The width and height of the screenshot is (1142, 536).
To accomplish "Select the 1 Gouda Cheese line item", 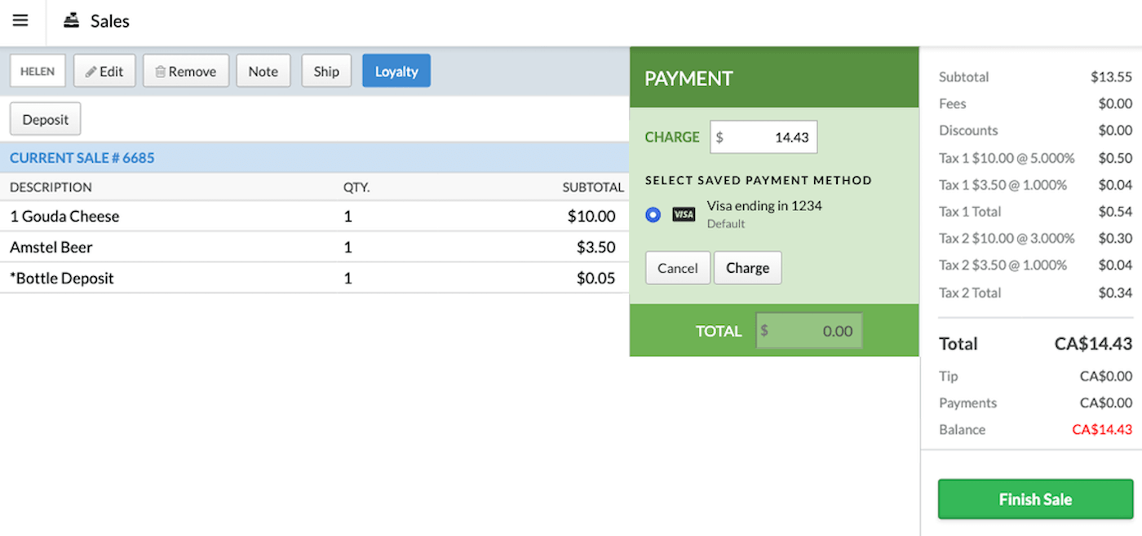I will point(315,217).
